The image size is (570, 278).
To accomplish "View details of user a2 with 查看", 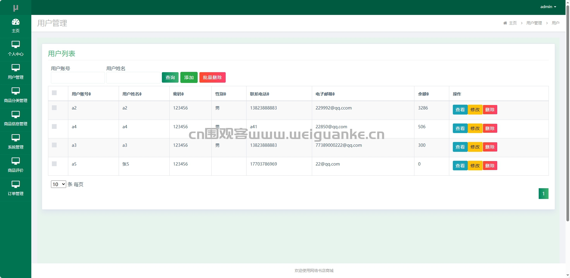I will [460, 110].
